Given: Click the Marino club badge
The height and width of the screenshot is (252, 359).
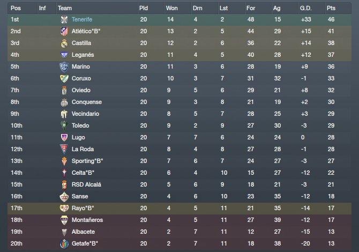Looking at the screenshot, I should tap(64, 67).
